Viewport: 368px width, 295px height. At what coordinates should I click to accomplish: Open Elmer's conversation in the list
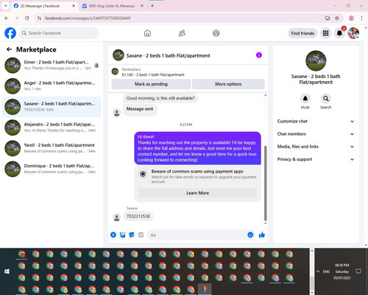click(x=52, y=65)
